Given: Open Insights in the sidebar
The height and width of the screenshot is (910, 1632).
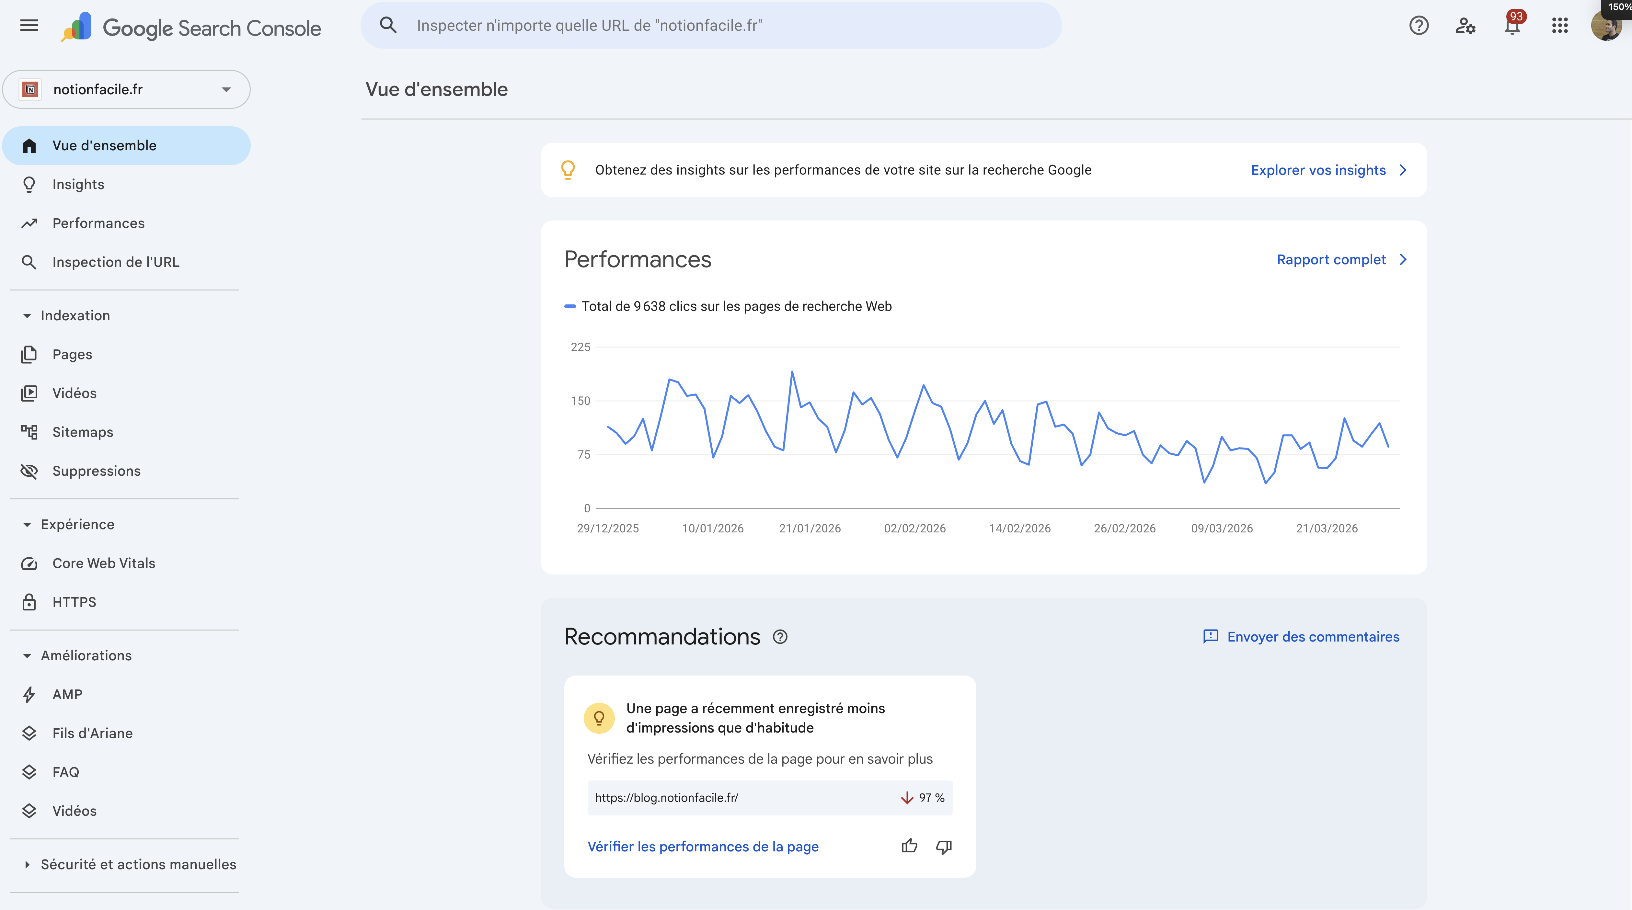Looking at the screenshot, I should pyautogui.click(x=127, y=184).
